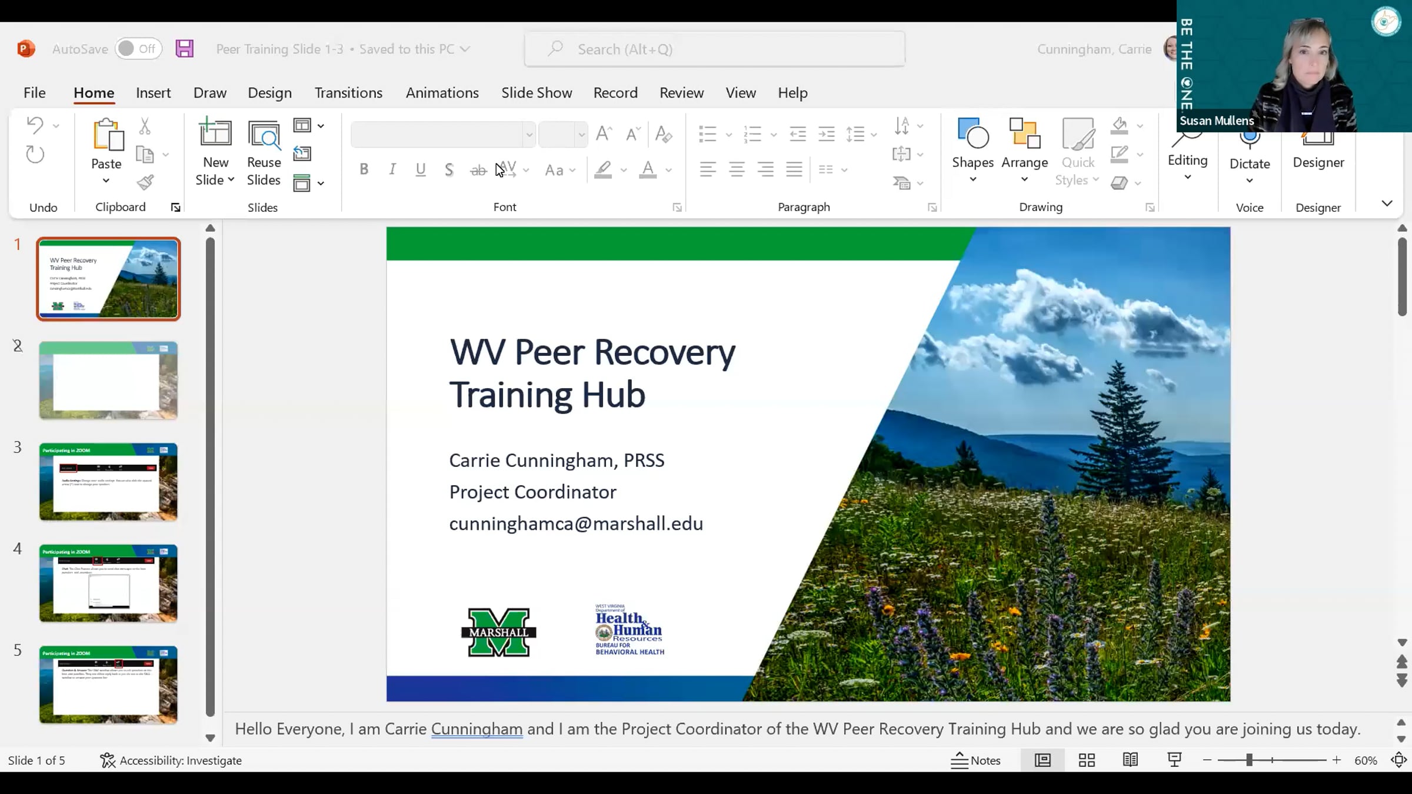Click the Save floppy disk icon
Viewport: 1412px width, 794px height.
coord(184,49)
